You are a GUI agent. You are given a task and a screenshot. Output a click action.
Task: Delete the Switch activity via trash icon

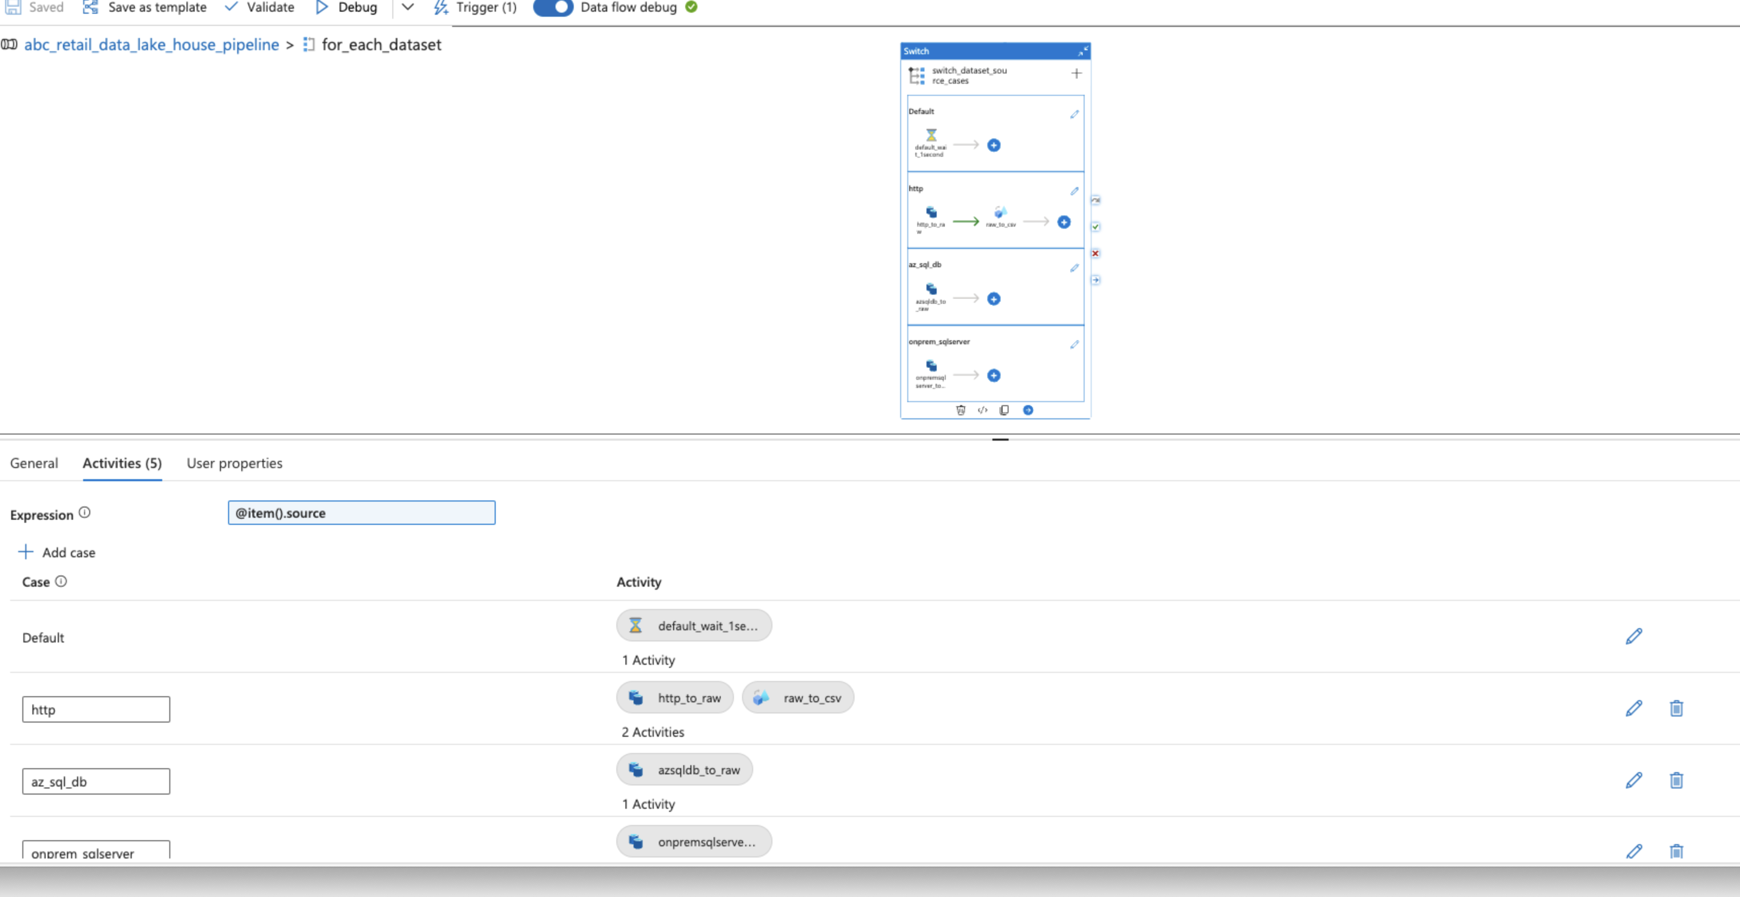(x=960, y=410)
